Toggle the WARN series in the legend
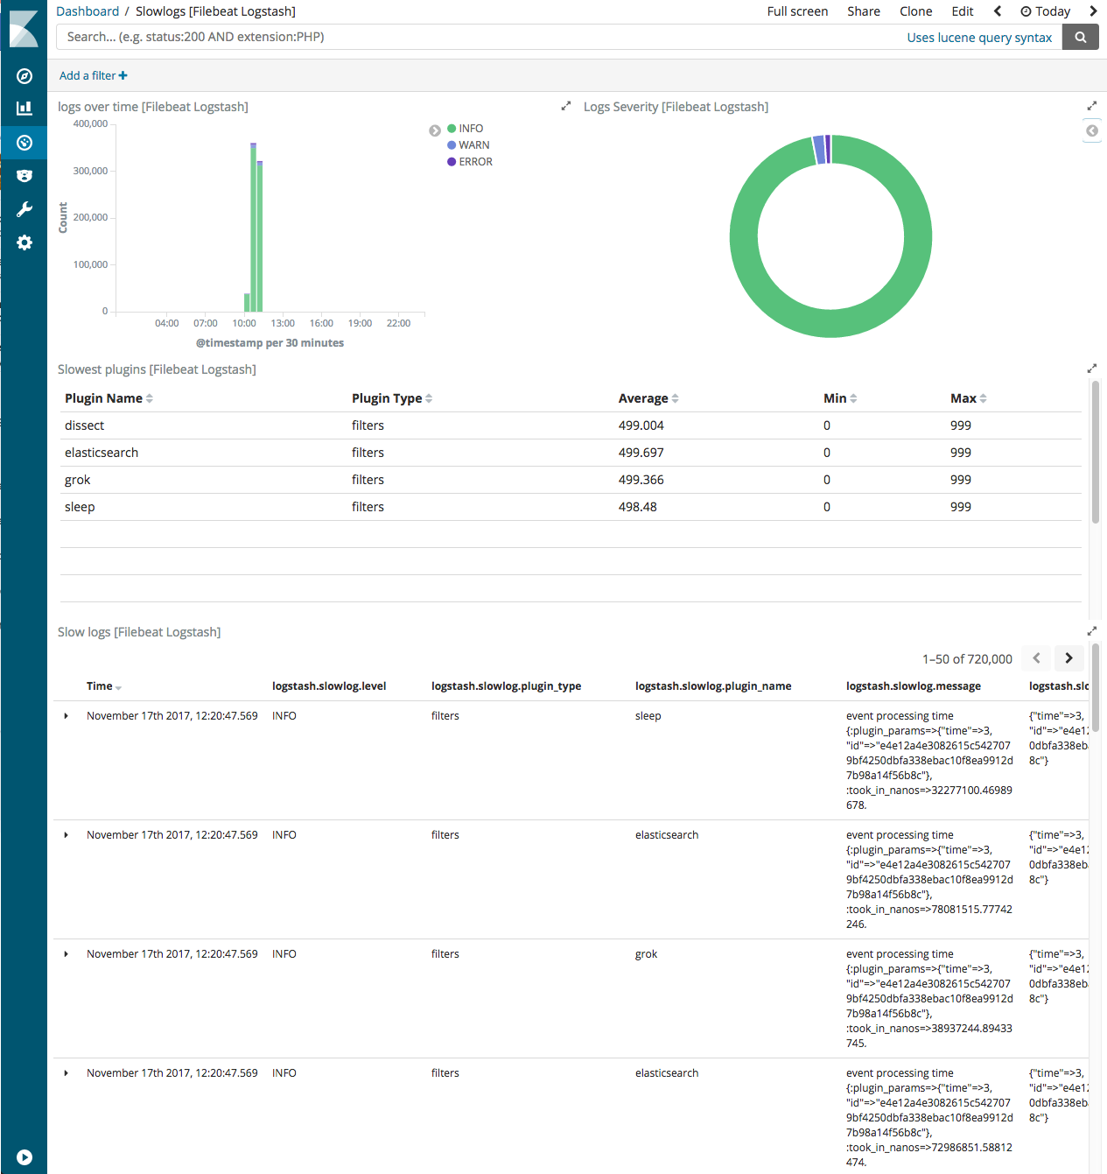1107x1174 pixels. [471, 144]
